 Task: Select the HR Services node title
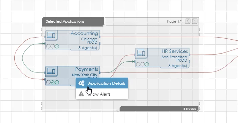pos(175,51)
